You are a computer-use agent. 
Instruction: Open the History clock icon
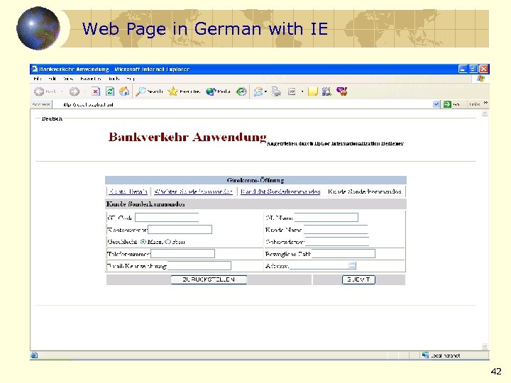241,91
